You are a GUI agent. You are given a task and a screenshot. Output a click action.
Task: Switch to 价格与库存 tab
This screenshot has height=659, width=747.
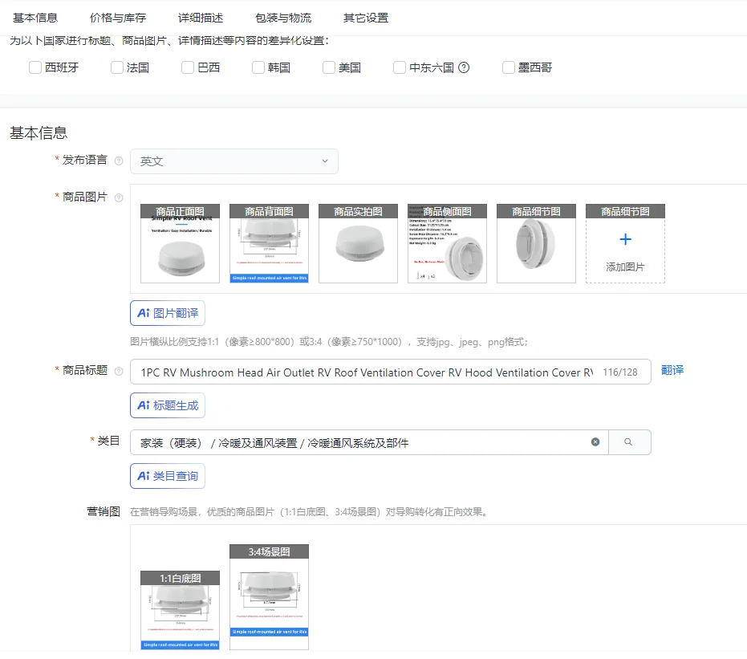(118, 18)
